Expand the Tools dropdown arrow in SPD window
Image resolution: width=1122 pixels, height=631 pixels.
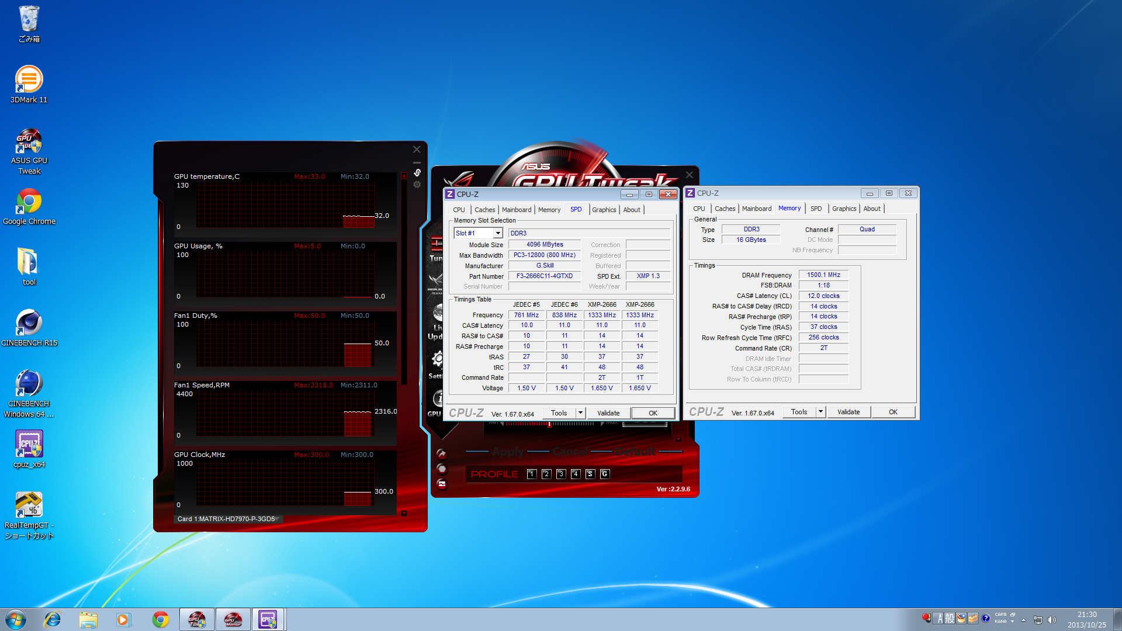(x=580, y=413)
